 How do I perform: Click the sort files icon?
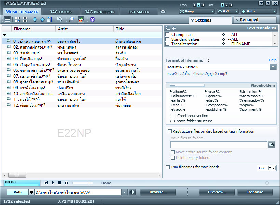(50, 19)
